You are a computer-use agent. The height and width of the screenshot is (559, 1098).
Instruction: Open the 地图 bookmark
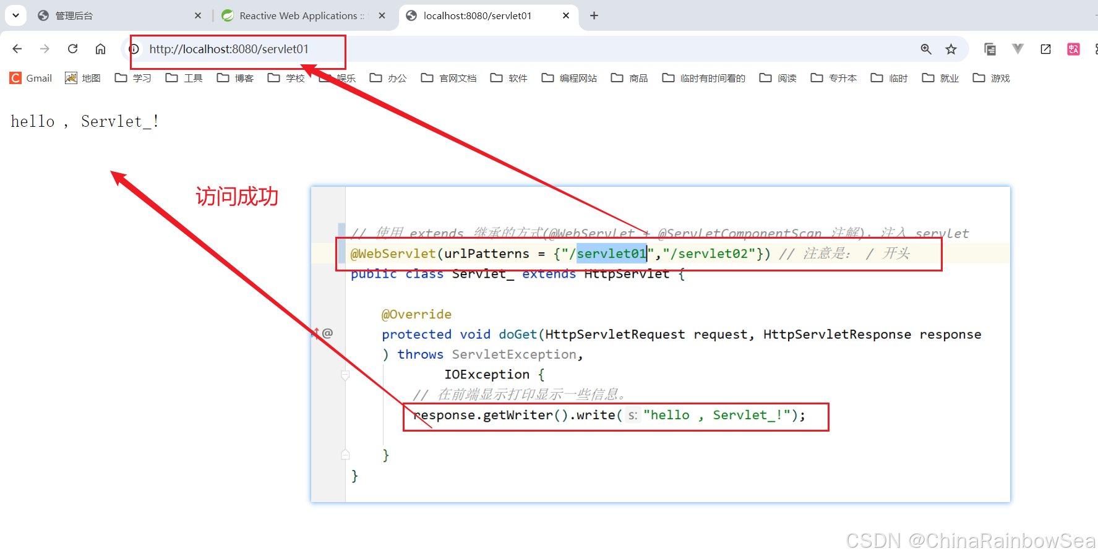[82, 78]
